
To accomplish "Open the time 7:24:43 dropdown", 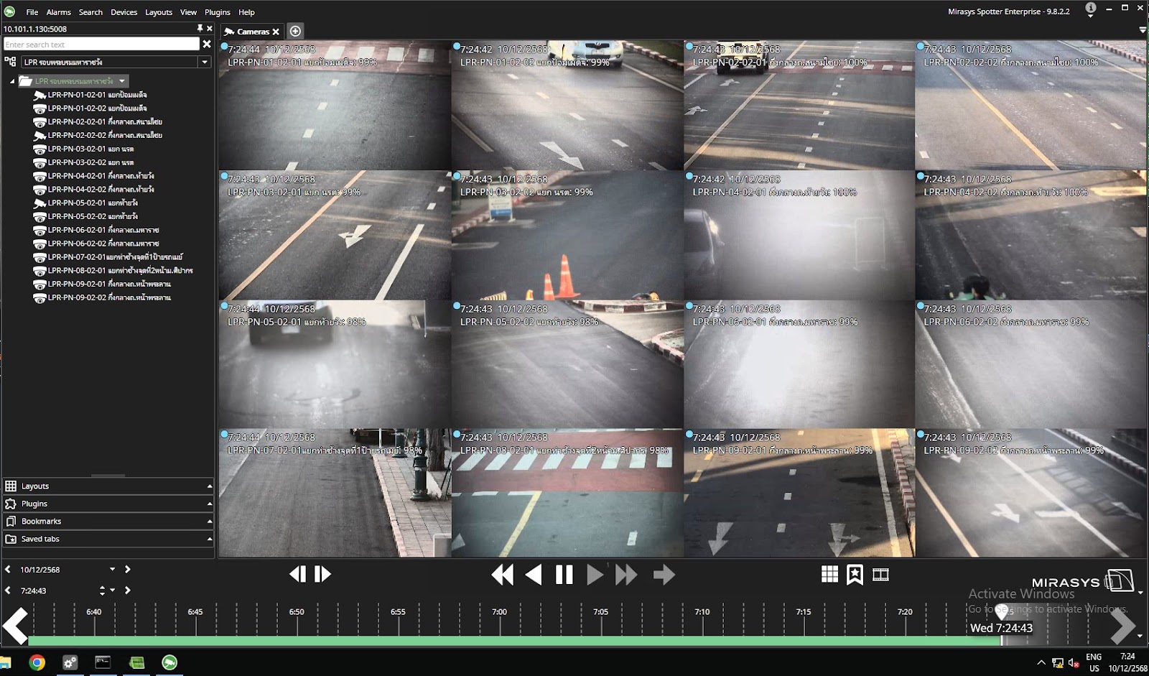I will 112,591.
